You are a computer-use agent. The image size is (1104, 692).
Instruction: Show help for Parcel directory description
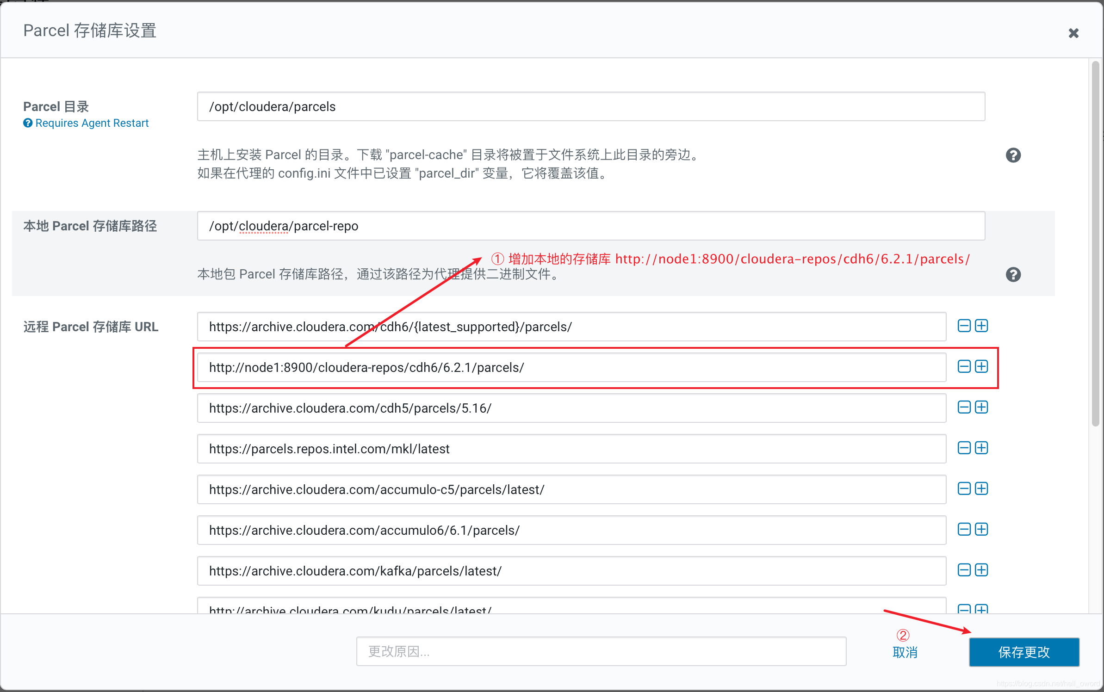tap(1013, 155)
